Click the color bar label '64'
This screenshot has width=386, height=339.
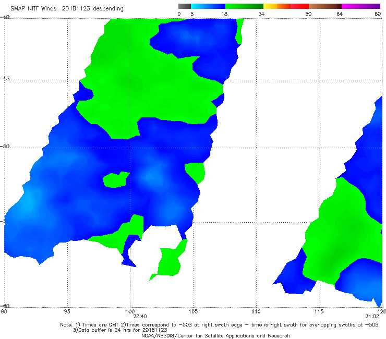click(x=340, y=14)
